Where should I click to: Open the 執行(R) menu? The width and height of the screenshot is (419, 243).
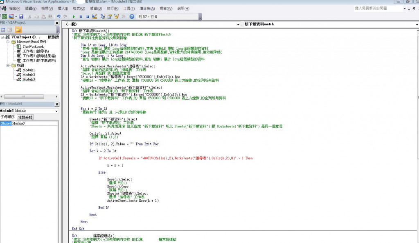tap(113, 9)
